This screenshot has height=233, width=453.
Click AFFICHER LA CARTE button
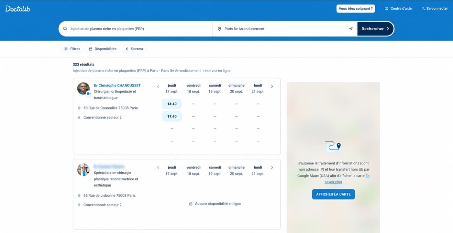coord(333,194)
